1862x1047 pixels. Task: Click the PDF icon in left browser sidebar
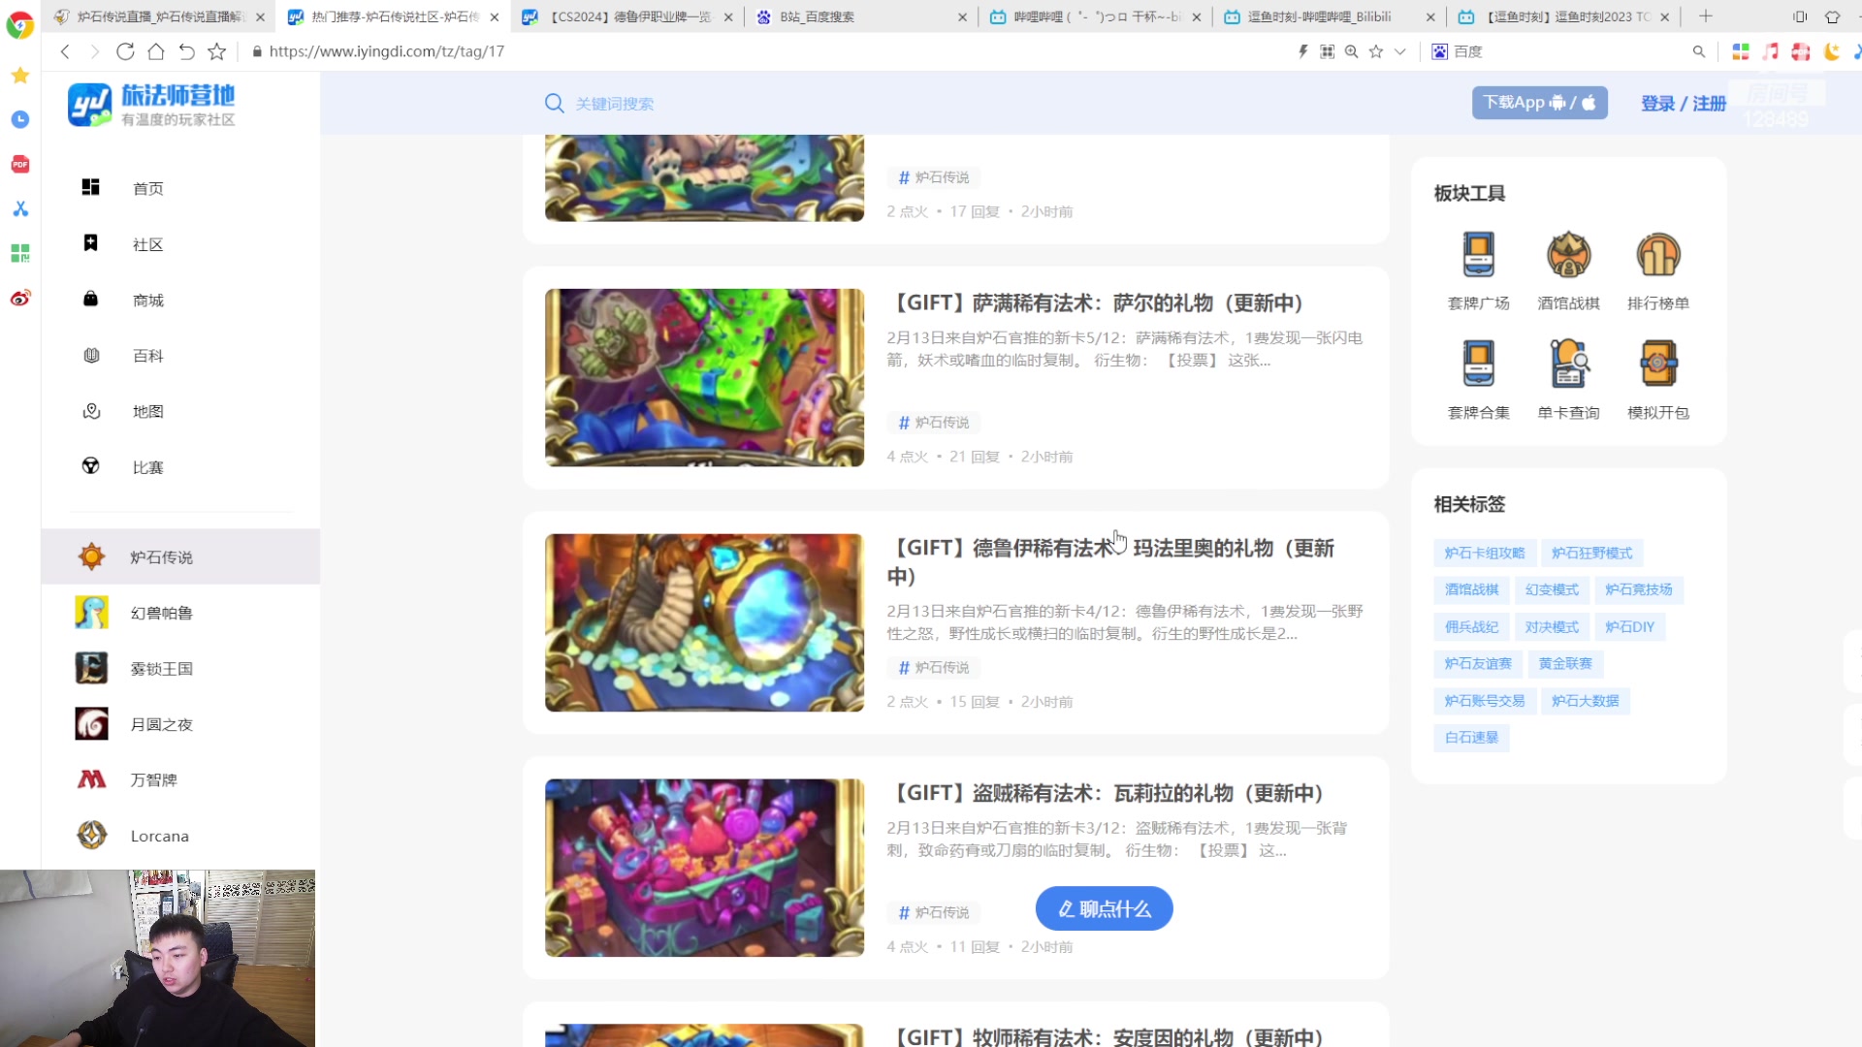point(20,164)
